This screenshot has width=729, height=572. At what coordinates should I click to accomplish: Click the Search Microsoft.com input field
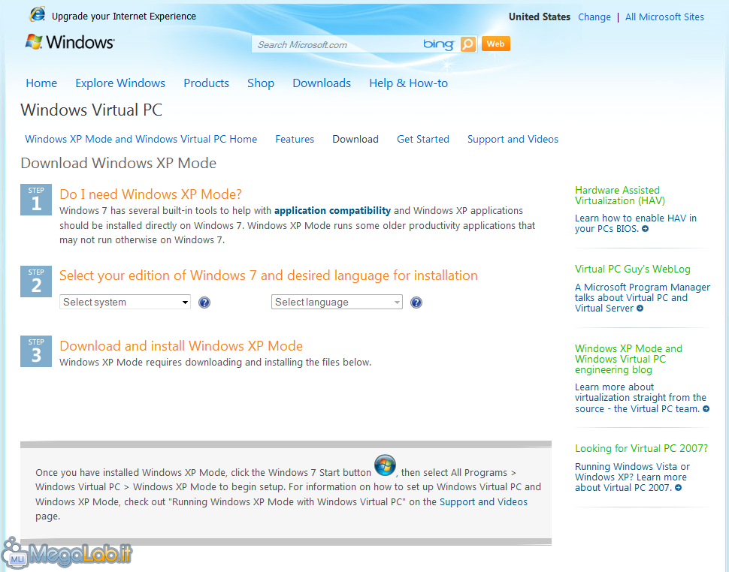(338, 44)
